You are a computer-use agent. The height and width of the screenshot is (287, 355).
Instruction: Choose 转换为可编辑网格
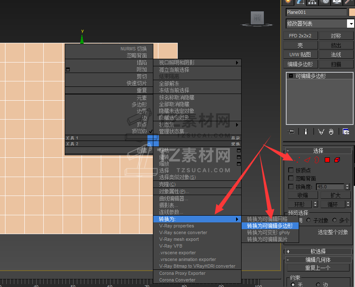pos(270,219)
